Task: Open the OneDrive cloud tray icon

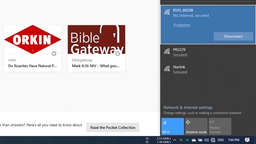Action: (x=194, y=140)
